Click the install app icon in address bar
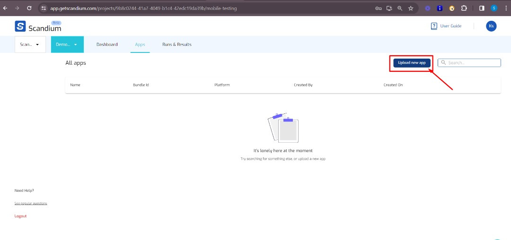The height and width of the screenshot is (240, 511). (x=389, y=9)
